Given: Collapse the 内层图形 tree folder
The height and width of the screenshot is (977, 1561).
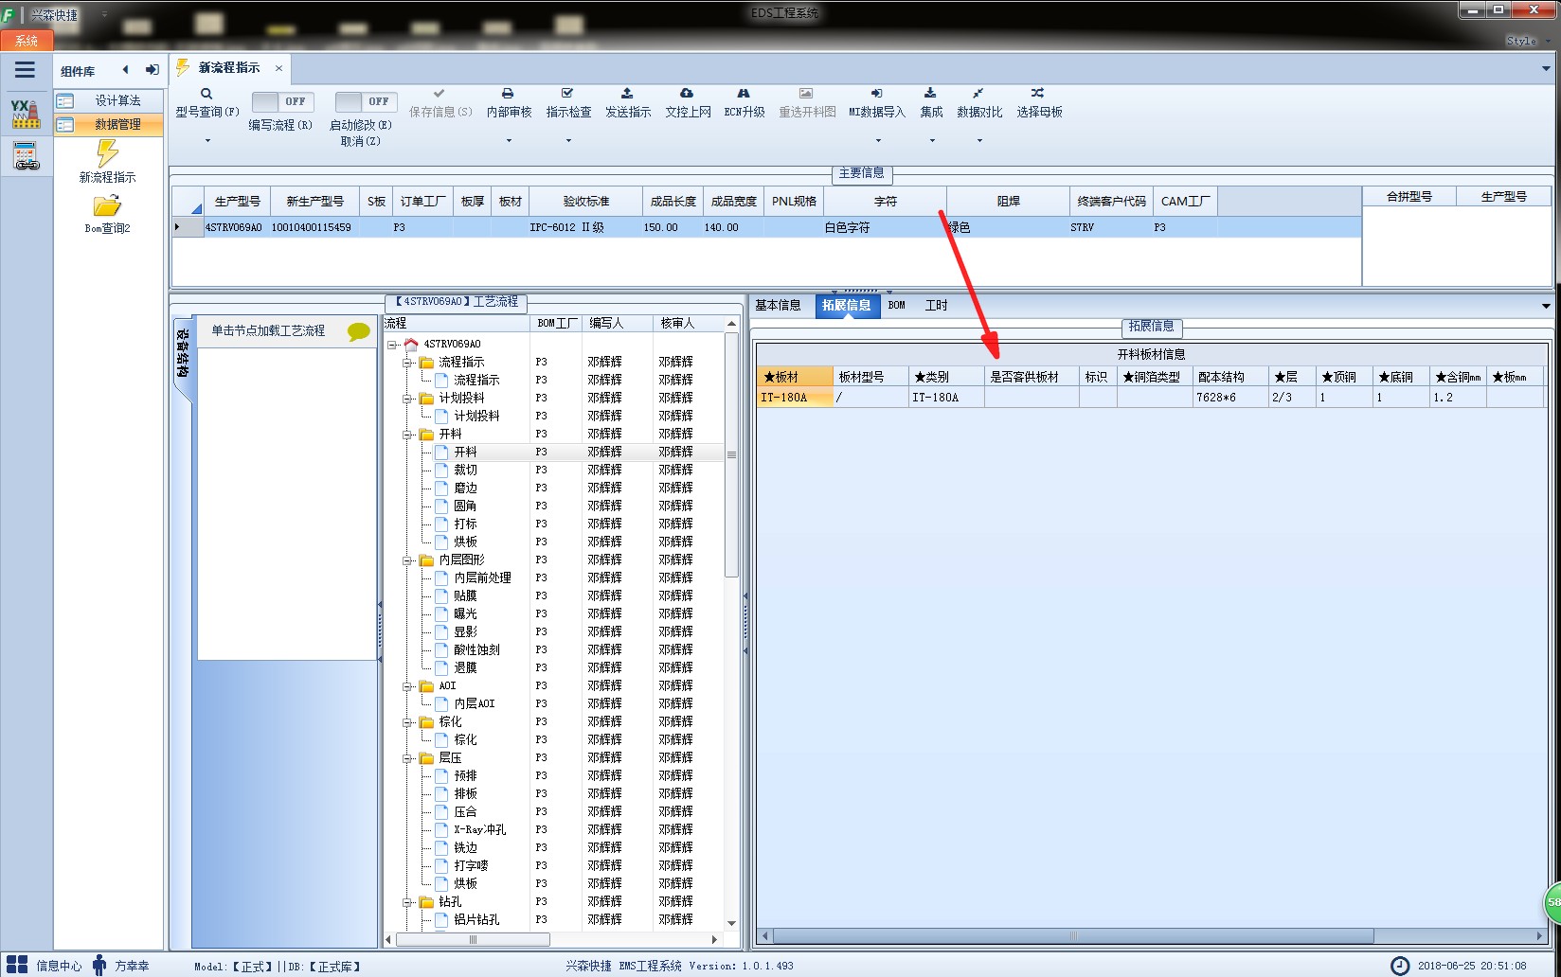Looking at the screenshot, I should (407, 560).
